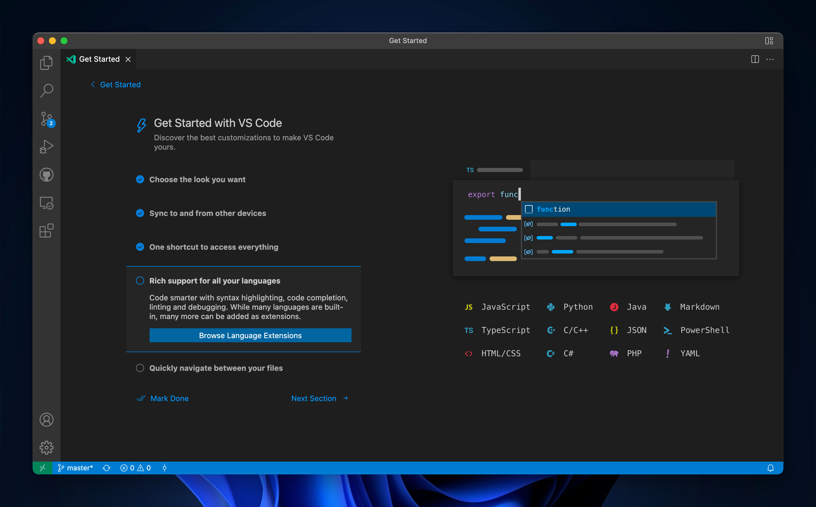
Task: Click the Get Started breadcrumb link
Action: pos(120,84)
